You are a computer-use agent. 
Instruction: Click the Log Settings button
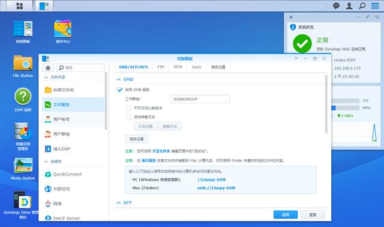tap(145, 126)
